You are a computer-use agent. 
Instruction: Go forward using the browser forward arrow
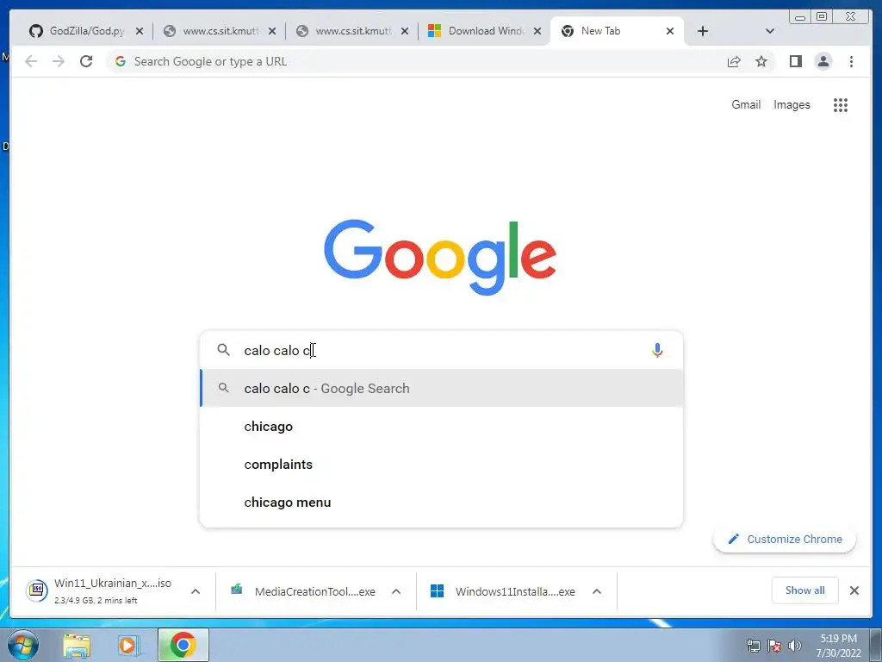coord(59,61)
